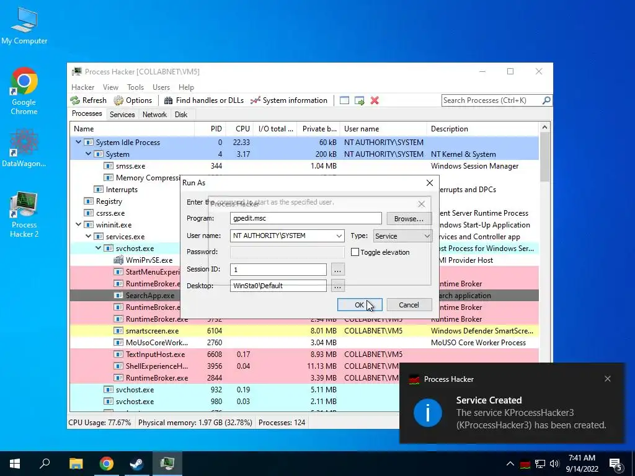Collapse the wininit.exe tree node
Image resolution: width=635 pixels, height=476 pixels.
[x=79, y=224]
